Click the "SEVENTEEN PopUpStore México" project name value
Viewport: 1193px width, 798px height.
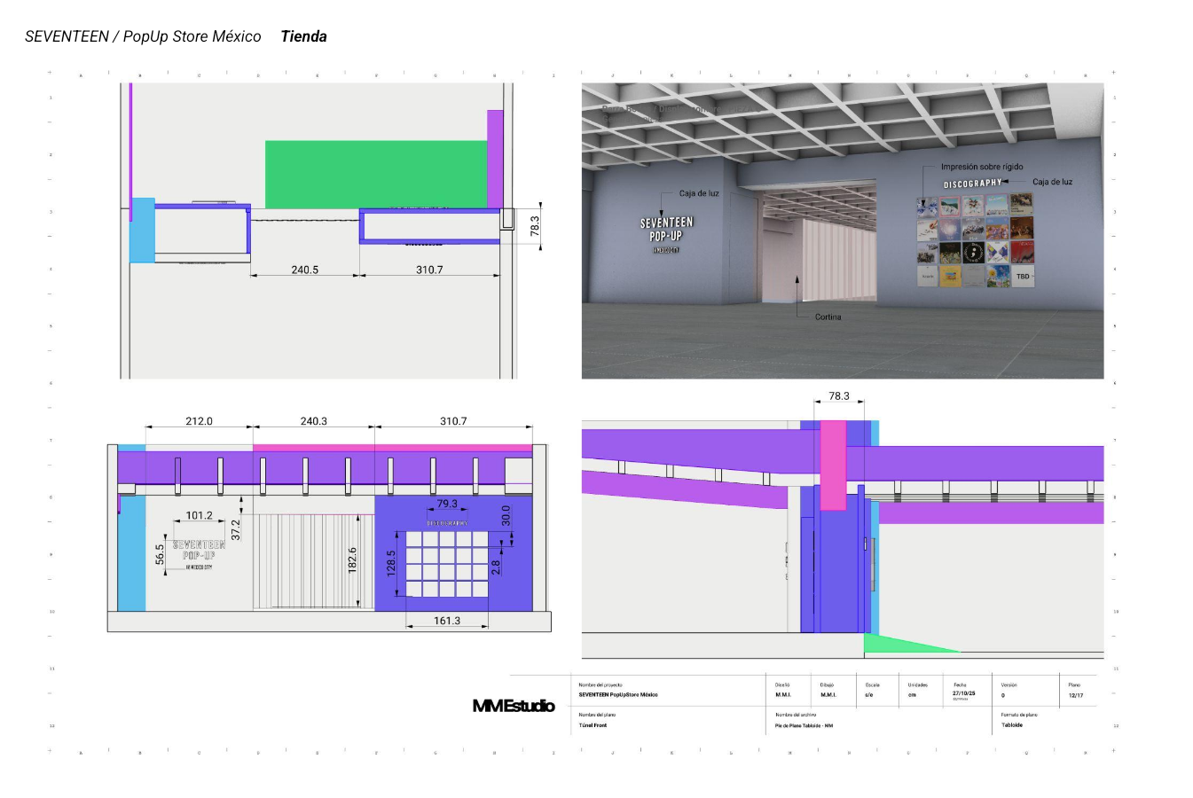click(x=618, y=695)
